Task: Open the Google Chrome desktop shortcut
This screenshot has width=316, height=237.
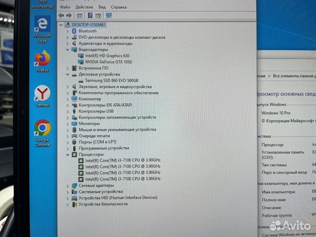Action: coord(42,133)
